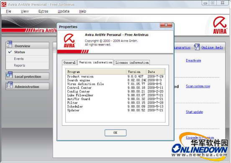Click the Local protection icon

[x=10, y=75]
